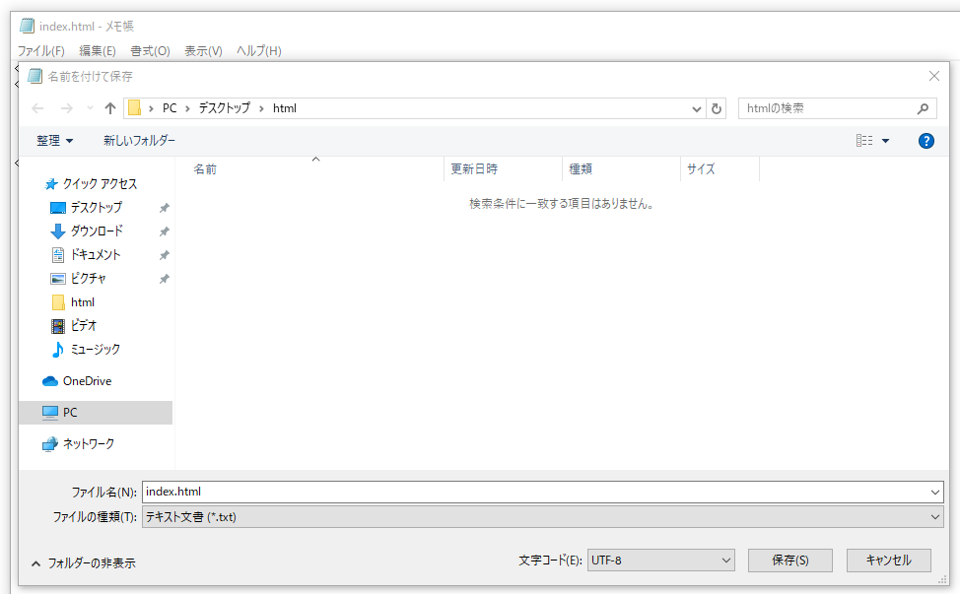Open the html folder in sidebar

click(x=82, y=301)
